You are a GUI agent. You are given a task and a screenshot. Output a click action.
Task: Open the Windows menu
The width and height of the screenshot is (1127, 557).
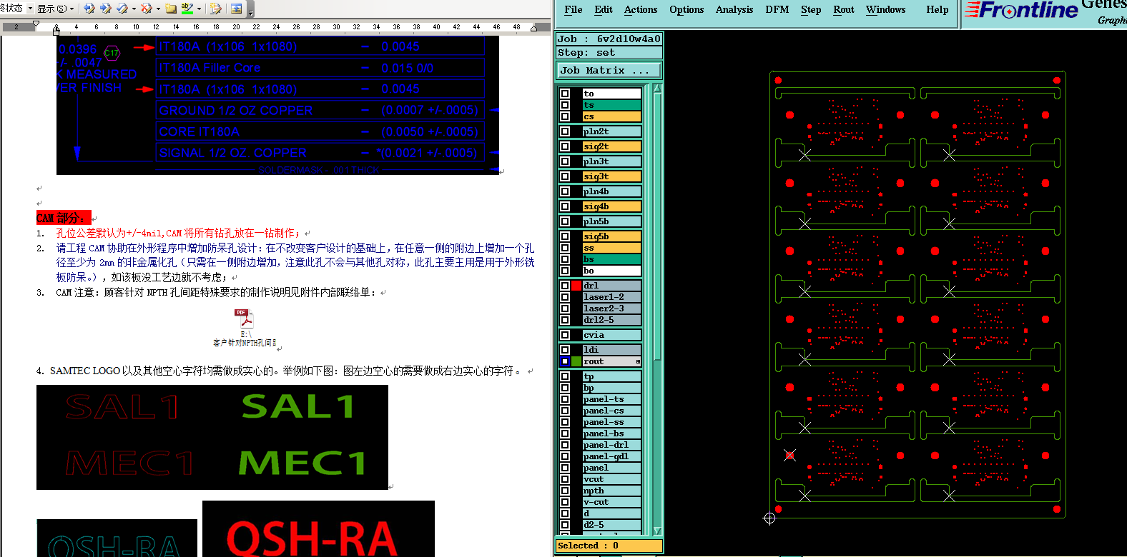pos(886,10)
